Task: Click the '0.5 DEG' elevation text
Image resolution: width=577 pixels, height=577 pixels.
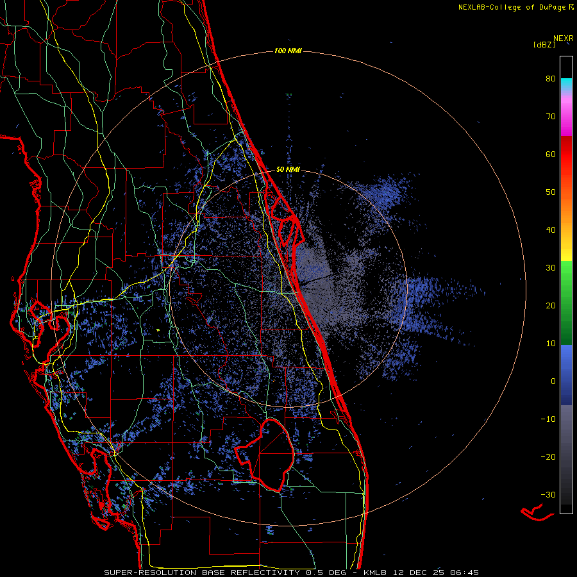Action: coord(326,573)
